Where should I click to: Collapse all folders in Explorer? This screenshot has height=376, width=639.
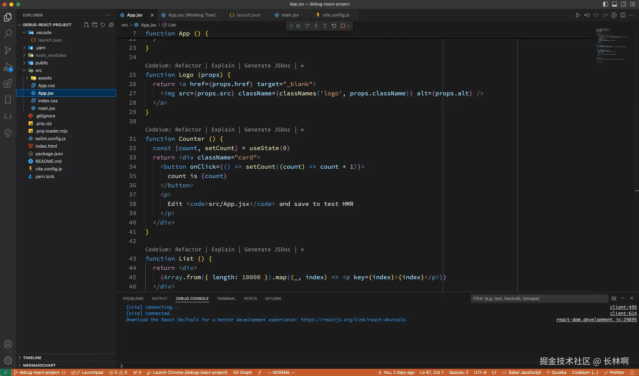pos(111,25)
